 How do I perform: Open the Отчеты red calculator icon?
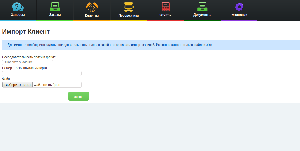[166, 7]
